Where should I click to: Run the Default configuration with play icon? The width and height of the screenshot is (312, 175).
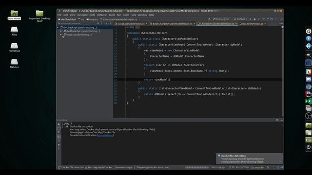click(250, 19)
